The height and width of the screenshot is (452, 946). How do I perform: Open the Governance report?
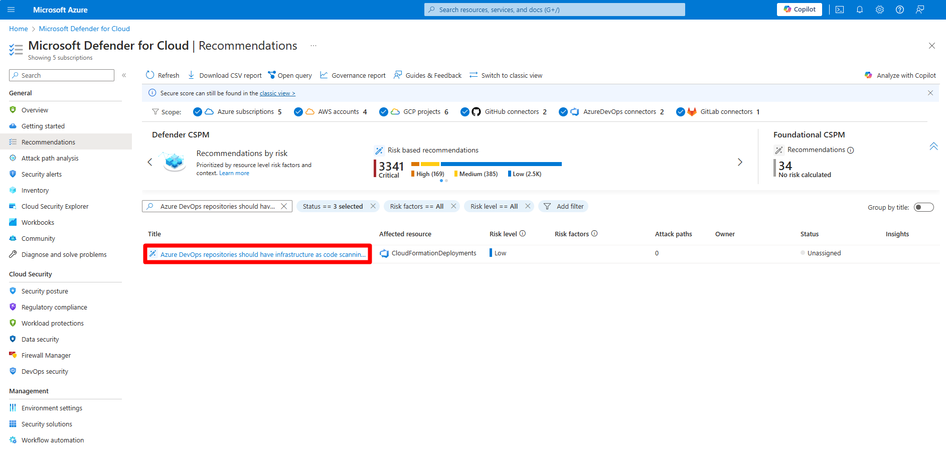[x=353, y=75]
